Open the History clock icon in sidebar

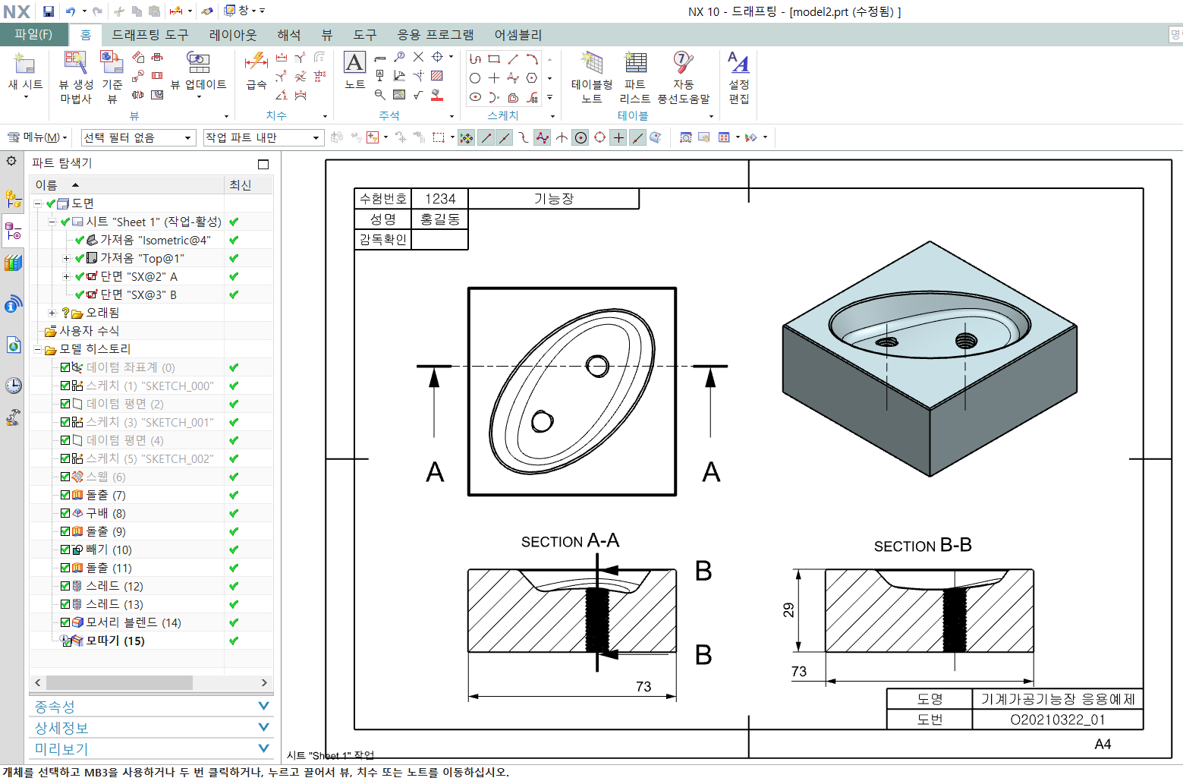point(13,386)
